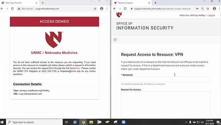Launch PowerShell from the taskbar
Screen dimensions: 221x125
pos(75,122)
